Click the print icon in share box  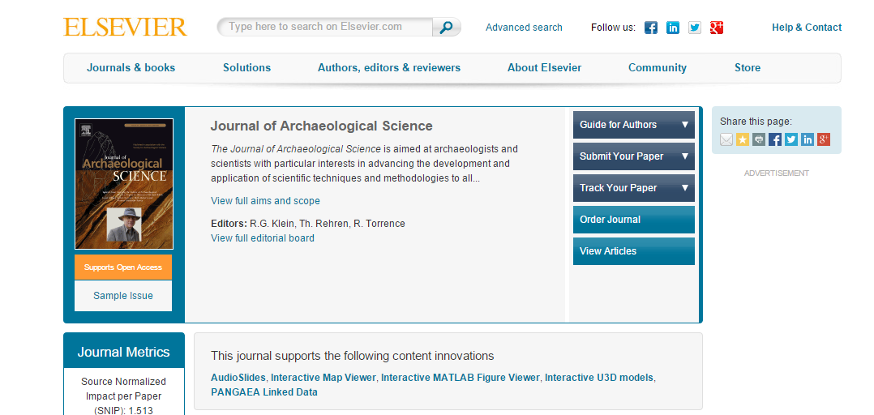pyautogui.click(x=758, y=139)
